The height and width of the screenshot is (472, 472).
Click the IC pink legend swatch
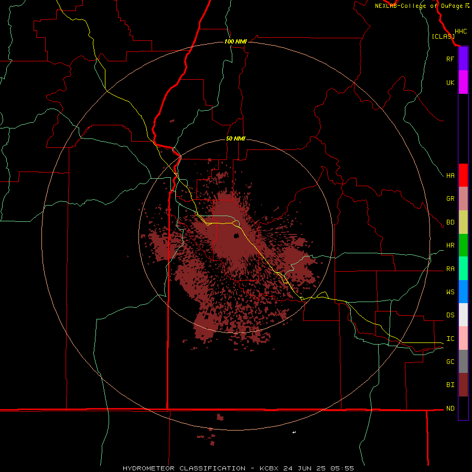click(463, 338)
